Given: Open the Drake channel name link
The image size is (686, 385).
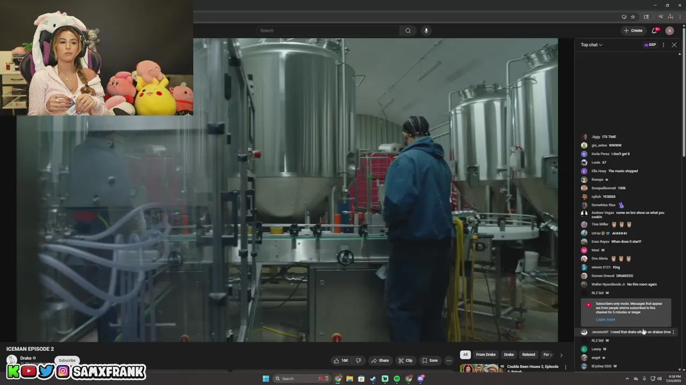Looking at the screenshot, I should click(x=26, y=358).
